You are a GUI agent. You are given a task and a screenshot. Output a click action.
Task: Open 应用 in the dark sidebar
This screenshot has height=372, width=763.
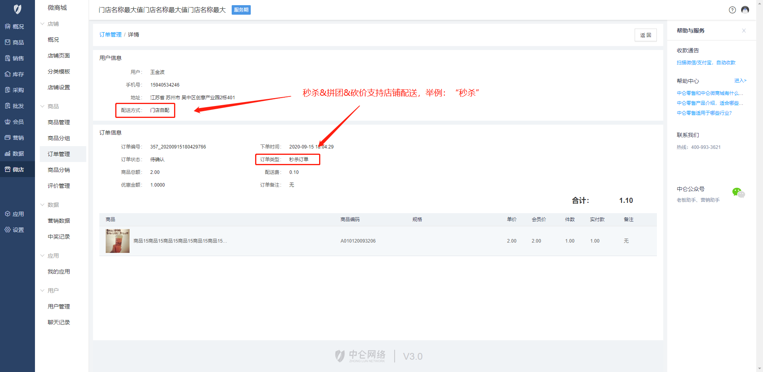14,214
